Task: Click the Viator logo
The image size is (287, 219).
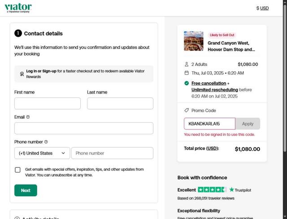Action: pos(18,8)
